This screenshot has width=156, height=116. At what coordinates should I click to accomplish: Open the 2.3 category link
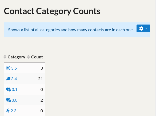(x=13, y=111)
